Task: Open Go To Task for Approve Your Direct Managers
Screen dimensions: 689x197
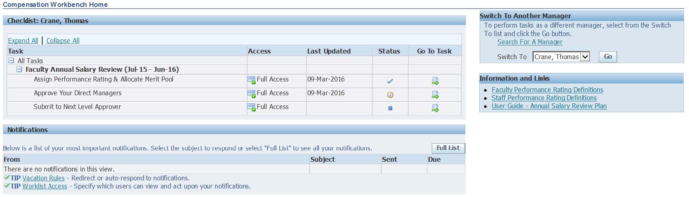Action: [435, 95]
